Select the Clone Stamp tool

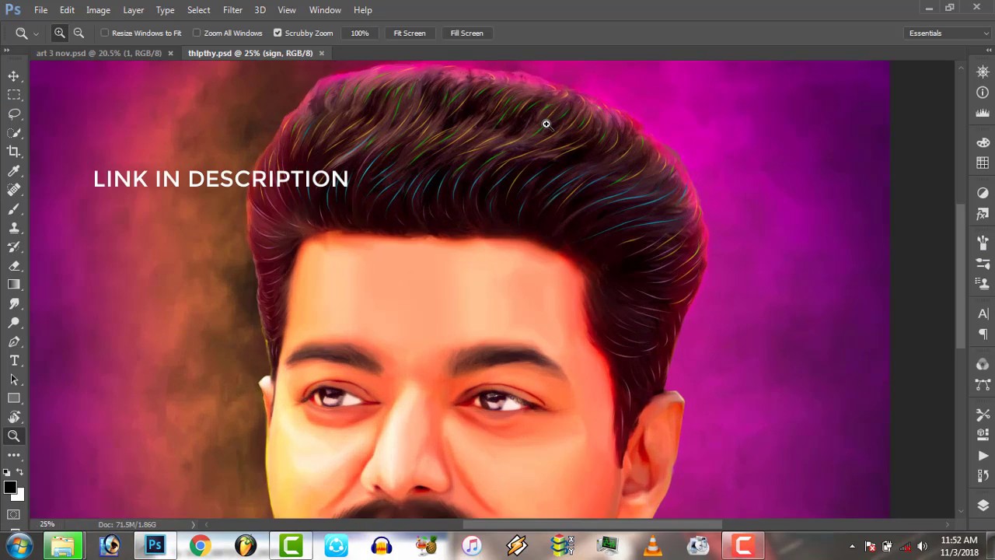click(x=14, y=228)
